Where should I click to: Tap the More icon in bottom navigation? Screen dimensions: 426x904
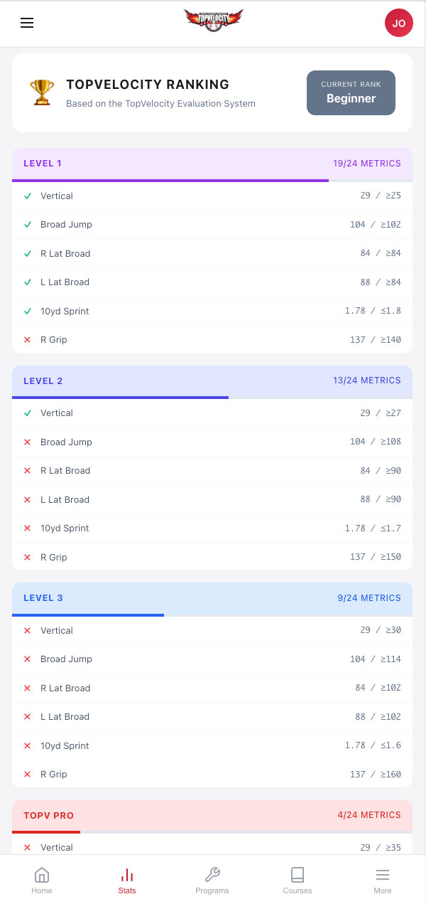click(x=383, y=873)
